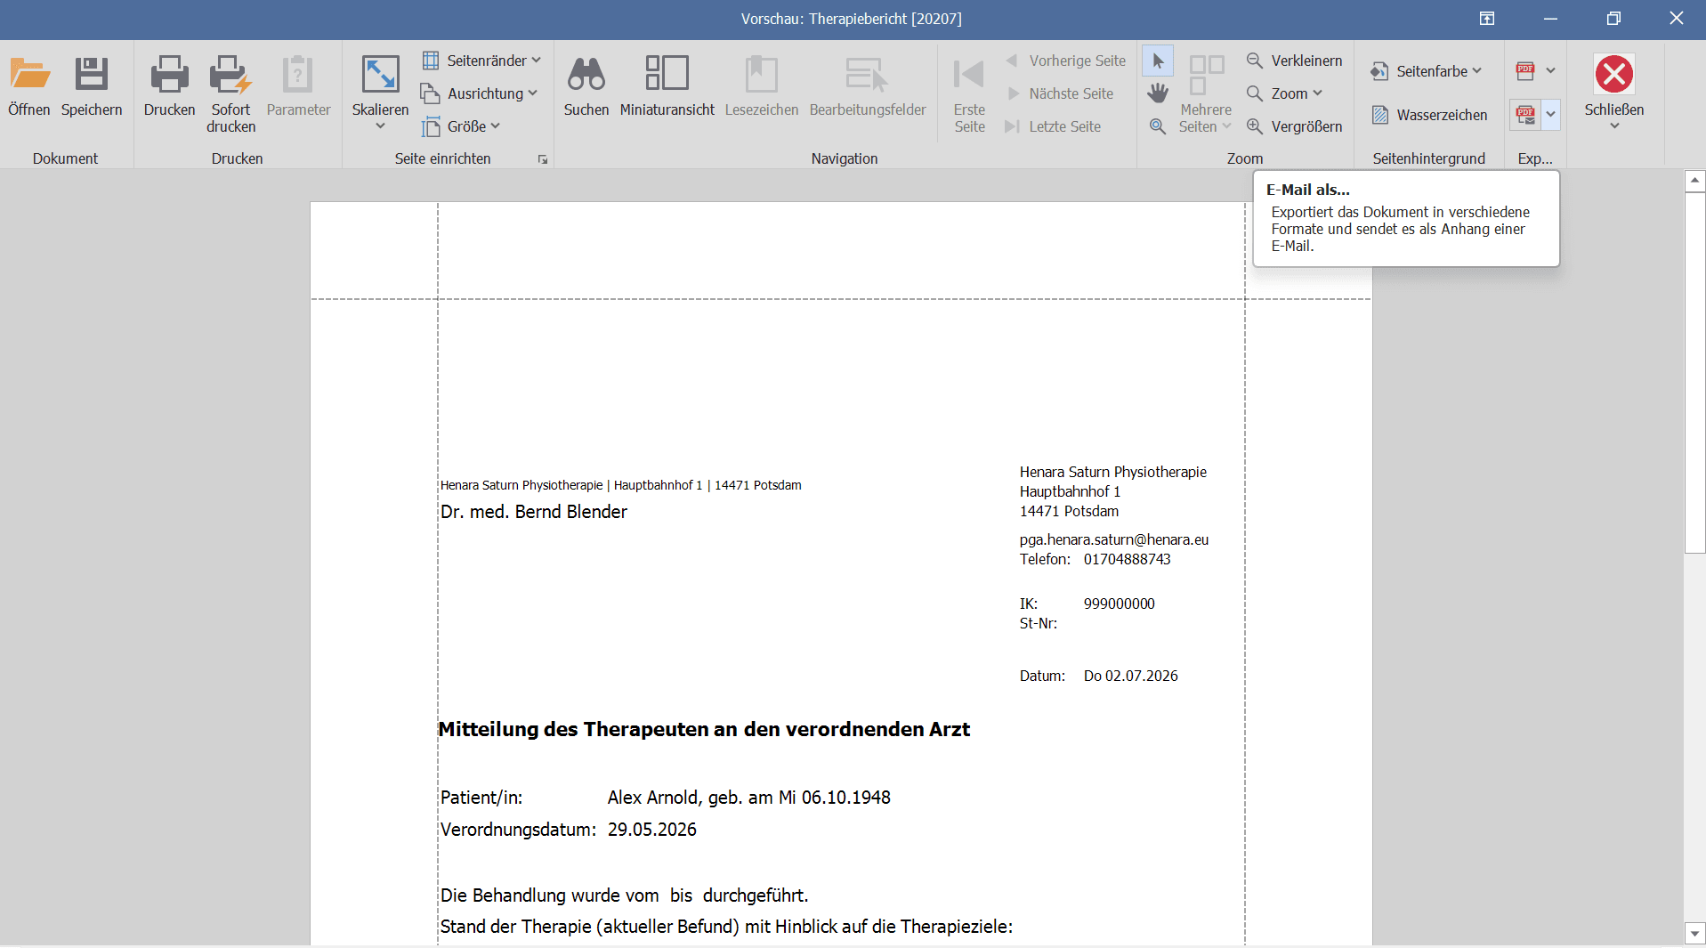Click the Verordnungsdatum value '29.05.2026'
Viewport: 1706px width, 948px height.
[652, 830]
